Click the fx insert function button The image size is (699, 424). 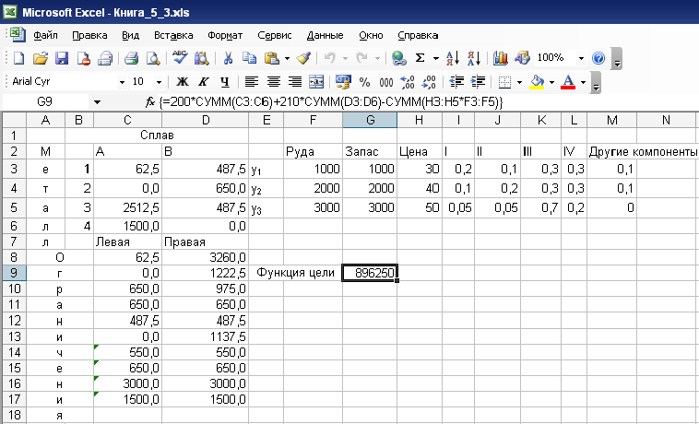pyautogui.click(x=149, y=102)
